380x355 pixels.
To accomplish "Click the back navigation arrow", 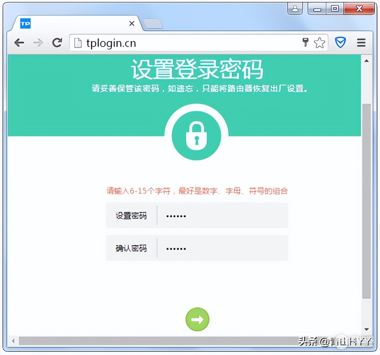I will click(x=19, y=43).
